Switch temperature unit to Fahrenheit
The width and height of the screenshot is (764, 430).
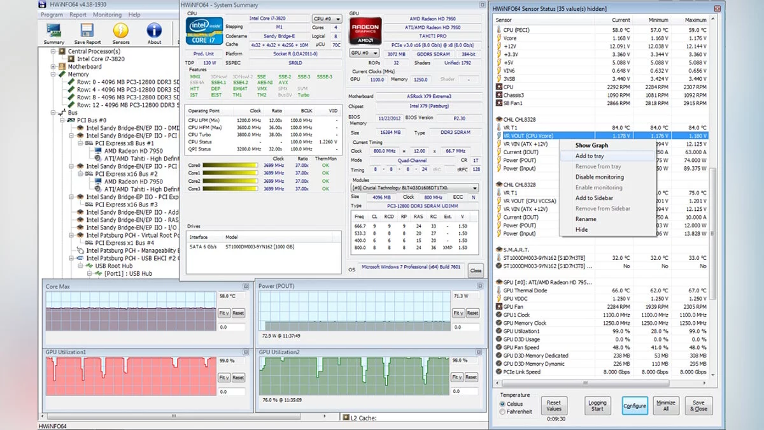tap(503, 412)
